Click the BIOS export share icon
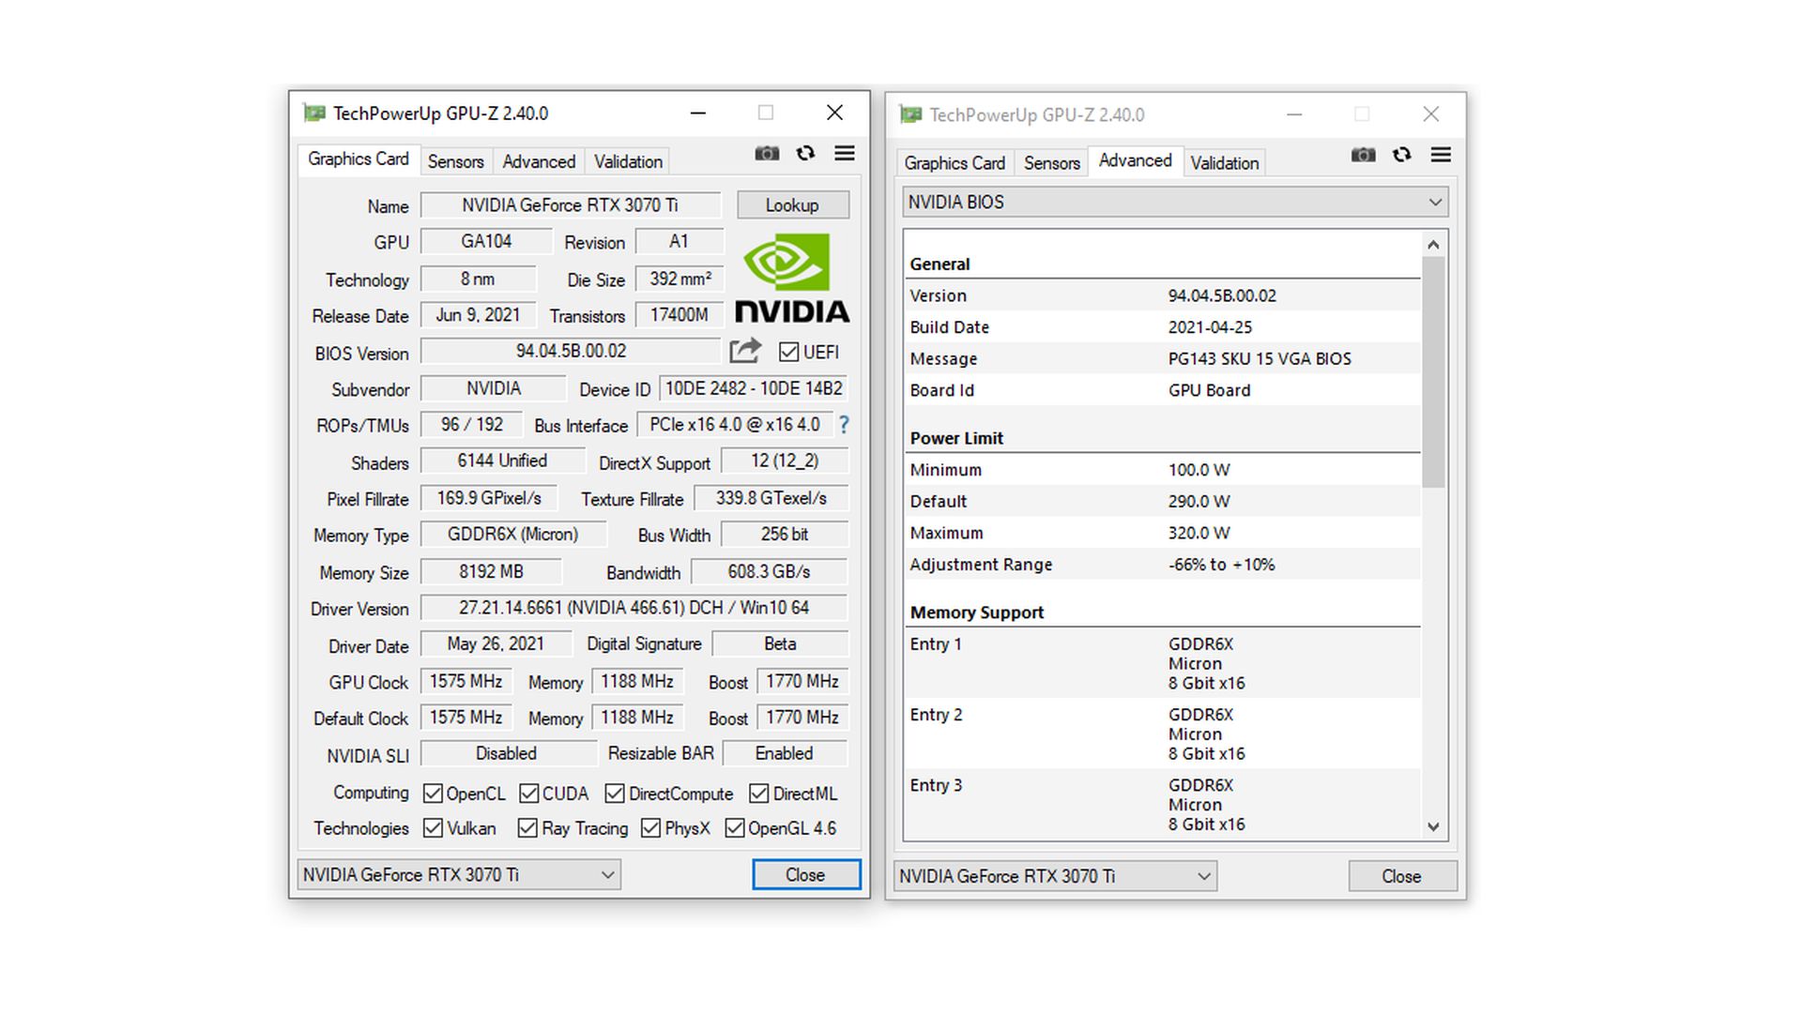 pyautogui.click(x=745, y=351)
